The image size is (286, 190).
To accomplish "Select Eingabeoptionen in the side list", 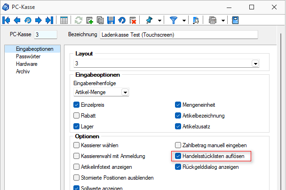I will (x=32, y=49).
